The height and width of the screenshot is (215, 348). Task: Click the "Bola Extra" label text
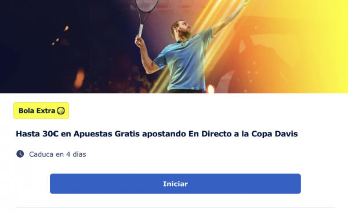(37, 110)
